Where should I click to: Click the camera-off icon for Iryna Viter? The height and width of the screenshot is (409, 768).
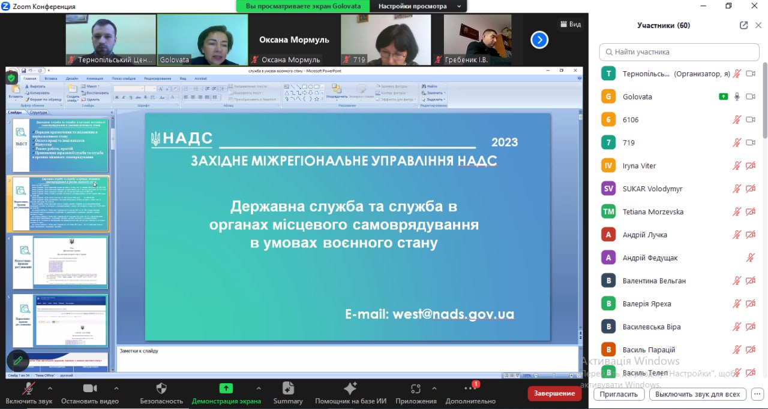750,166
